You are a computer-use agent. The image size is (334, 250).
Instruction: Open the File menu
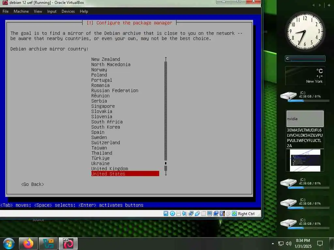coord(6,11)
